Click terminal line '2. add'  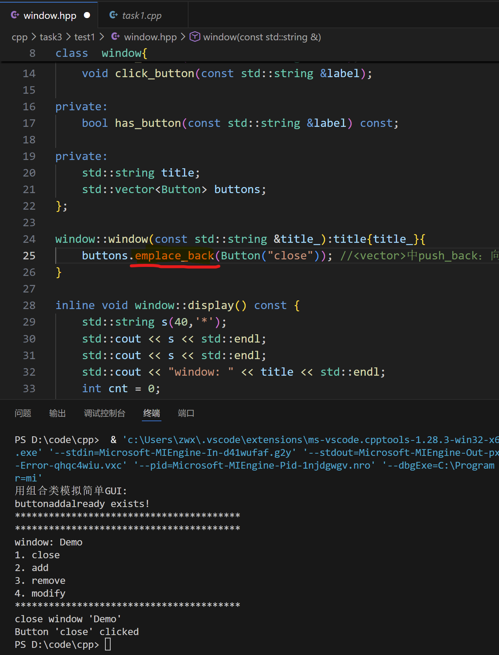click(32, 568)
